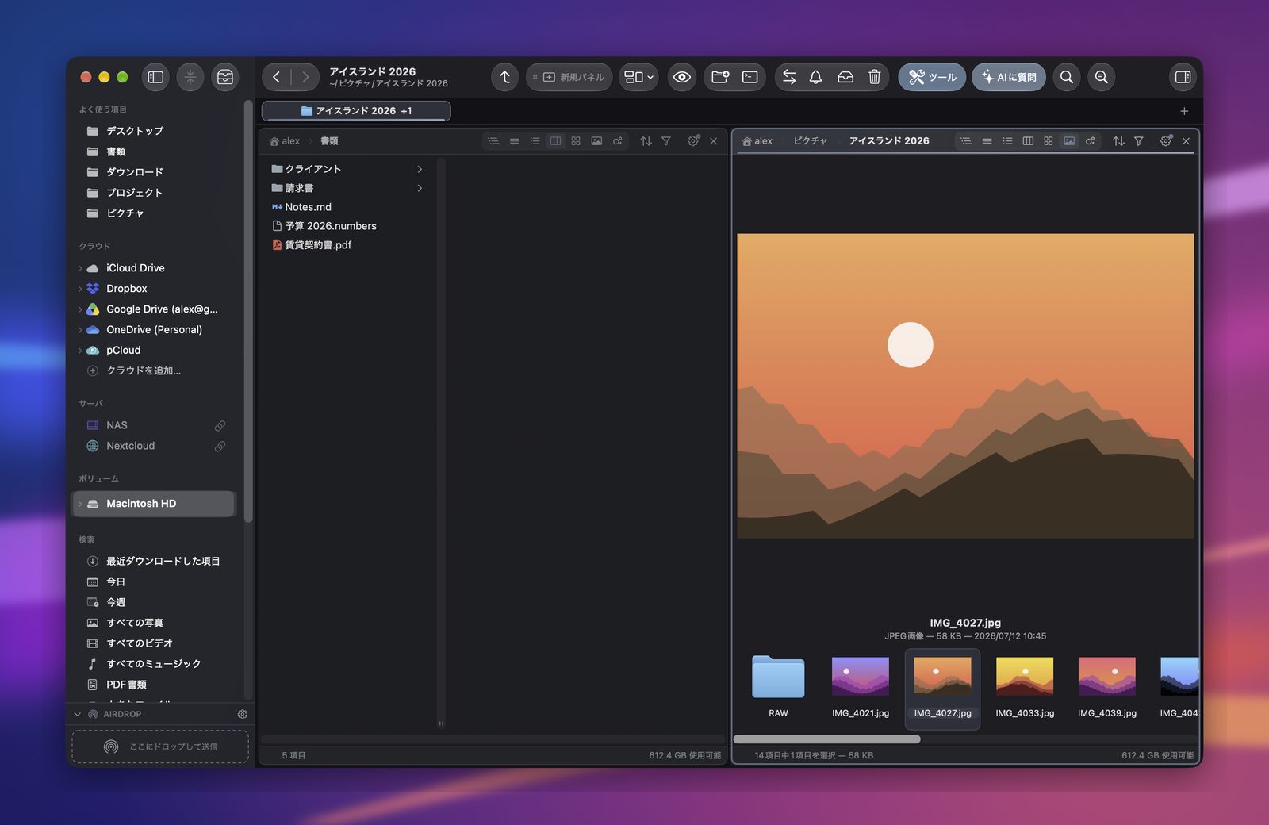Open ダウンロード in sidebar favorites
The image size is (1269, 825).
135,172
